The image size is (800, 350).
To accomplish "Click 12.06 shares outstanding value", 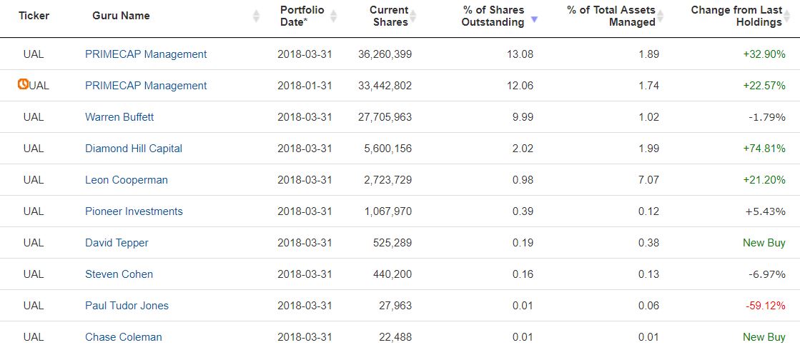I will 521,86.
